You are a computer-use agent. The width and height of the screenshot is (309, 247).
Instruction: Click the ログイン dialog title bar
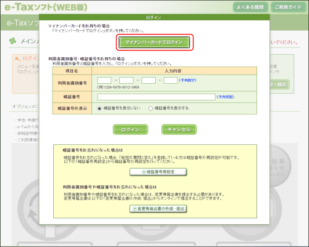point(154,17)
